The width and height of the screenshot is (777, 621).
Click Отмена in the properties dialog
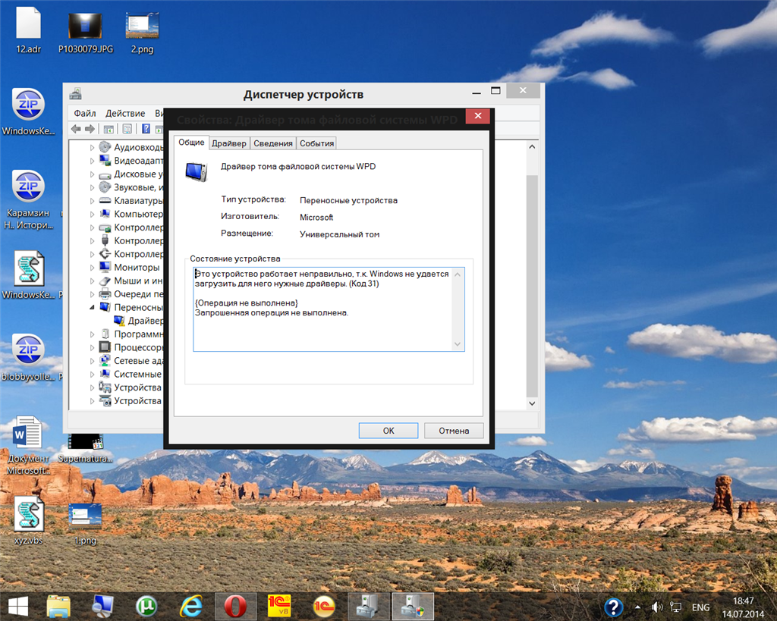[x=454, y=431]
